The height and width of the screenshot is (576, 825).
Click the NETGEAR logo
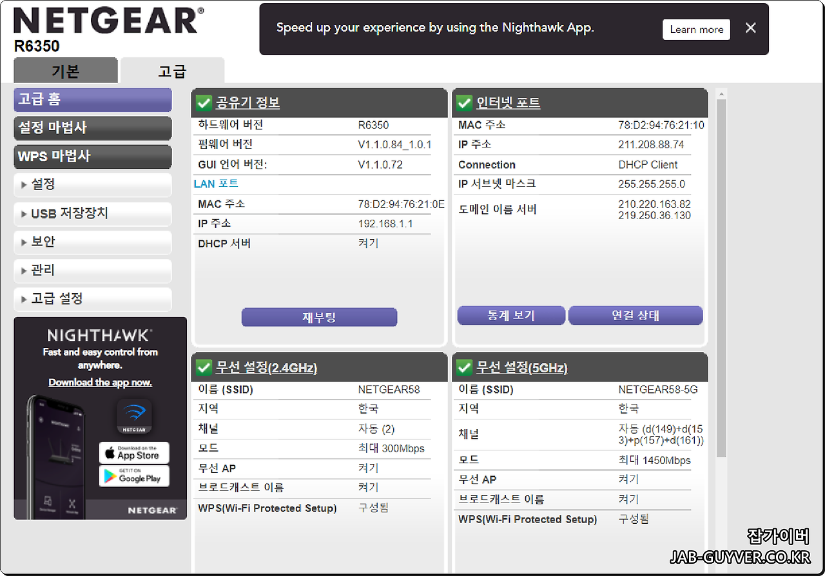coord(109,21)
